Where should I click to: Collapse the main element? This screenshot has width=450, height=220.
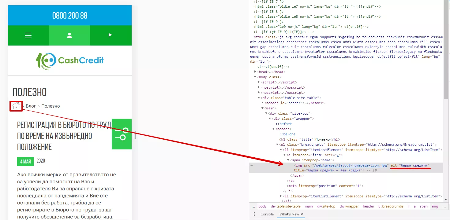click(263, 108)
